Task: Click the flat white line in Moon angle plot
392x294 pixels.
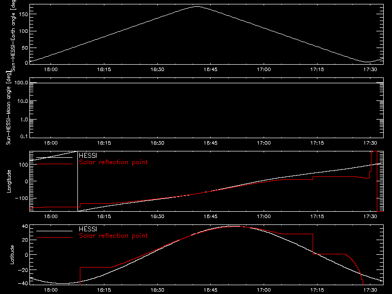Action: coord(206,83)
